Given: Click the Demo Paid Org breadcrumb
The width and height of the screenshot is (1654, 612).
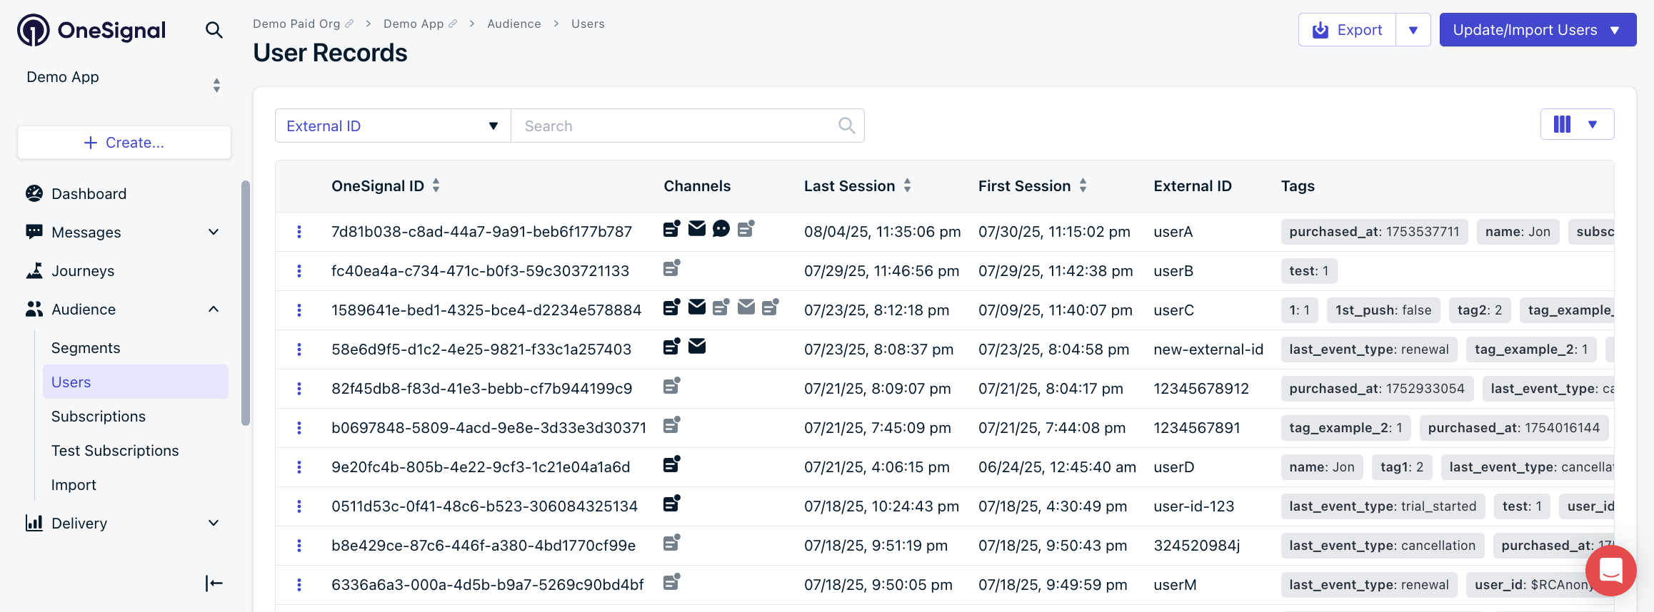Looking at the screenshot, I should point(296,24).
